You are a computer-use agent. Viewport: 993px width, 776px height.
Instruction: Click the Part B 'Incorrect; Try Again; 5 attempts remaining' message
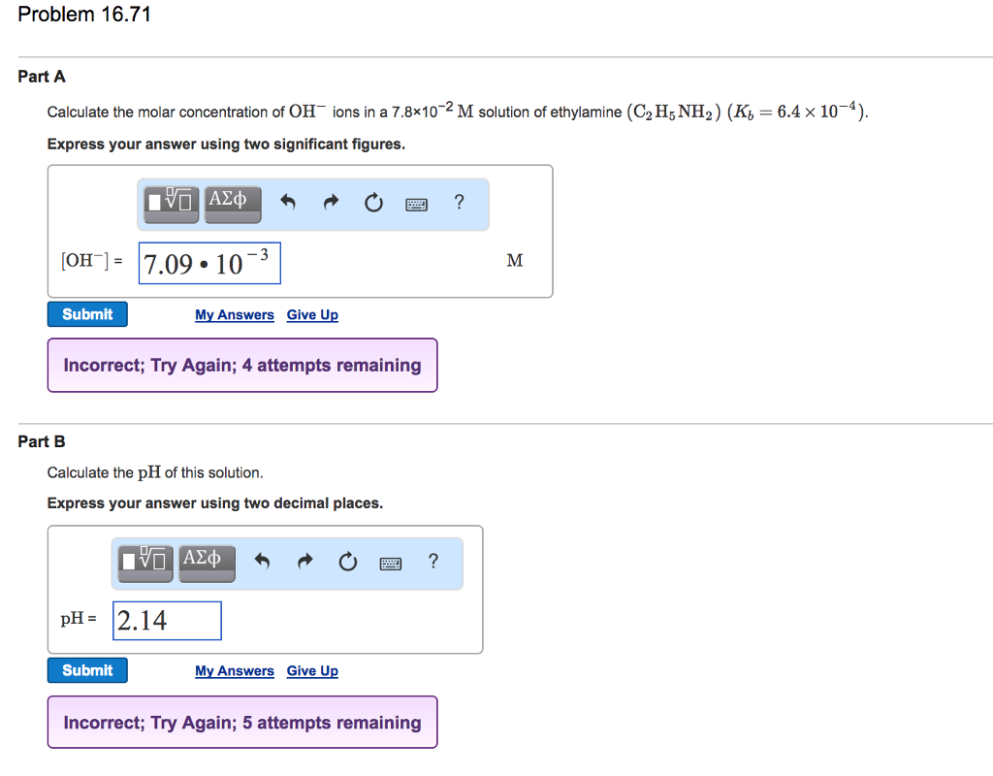coord(242,723)
